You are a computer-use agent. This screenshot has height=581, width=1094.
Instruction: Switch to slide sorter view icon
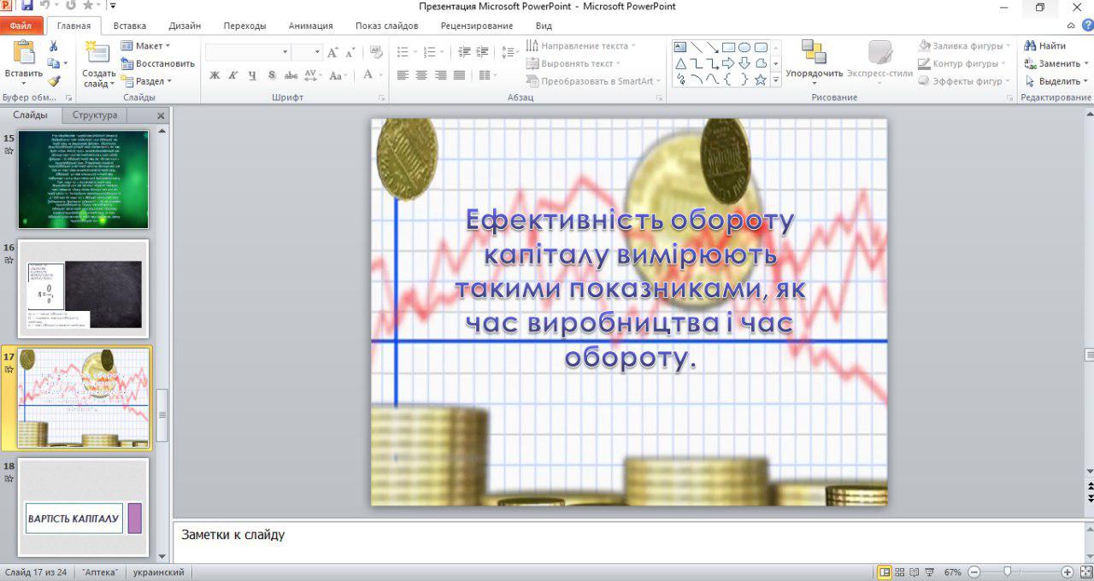pos(900,572)
